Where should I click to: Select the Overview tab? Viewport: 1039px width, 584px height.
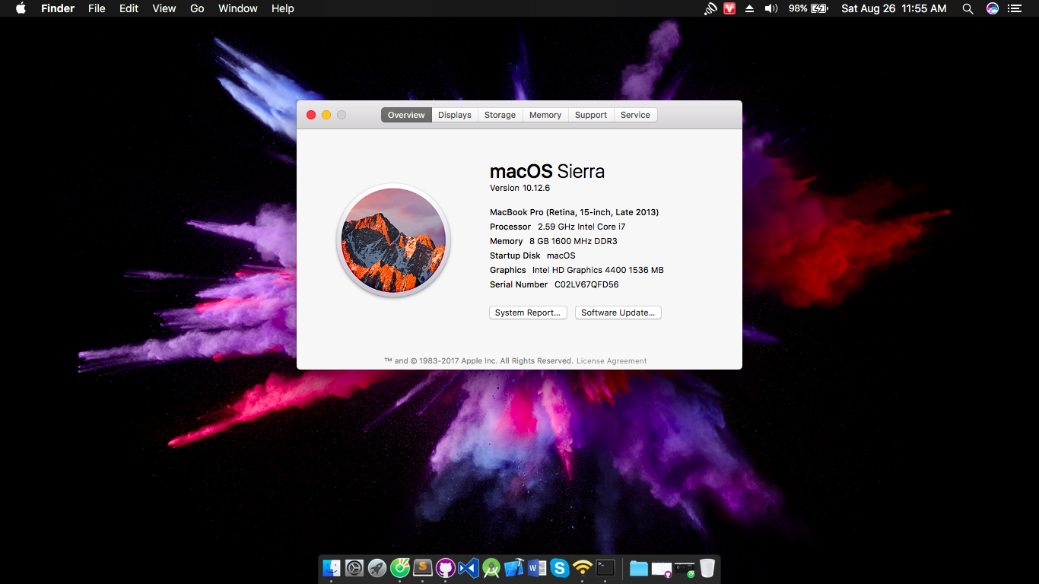pos(406,115)
